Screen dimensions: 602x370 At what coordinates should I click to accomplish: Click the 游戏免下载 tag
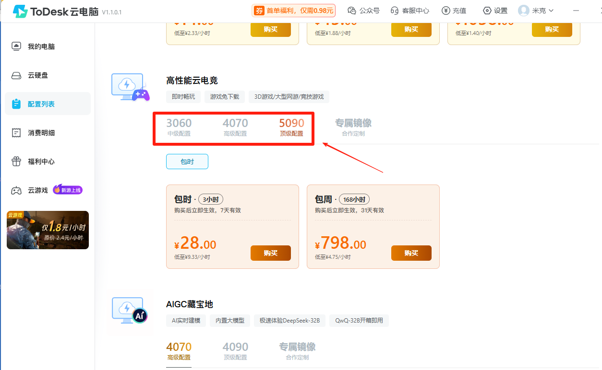tap(225, 96)
